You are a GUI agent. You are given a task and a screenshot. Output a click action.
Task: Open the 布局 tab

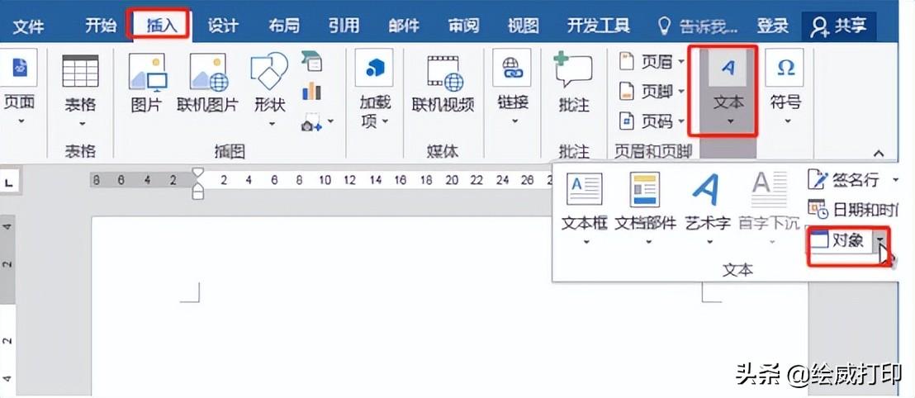point(284,26)
